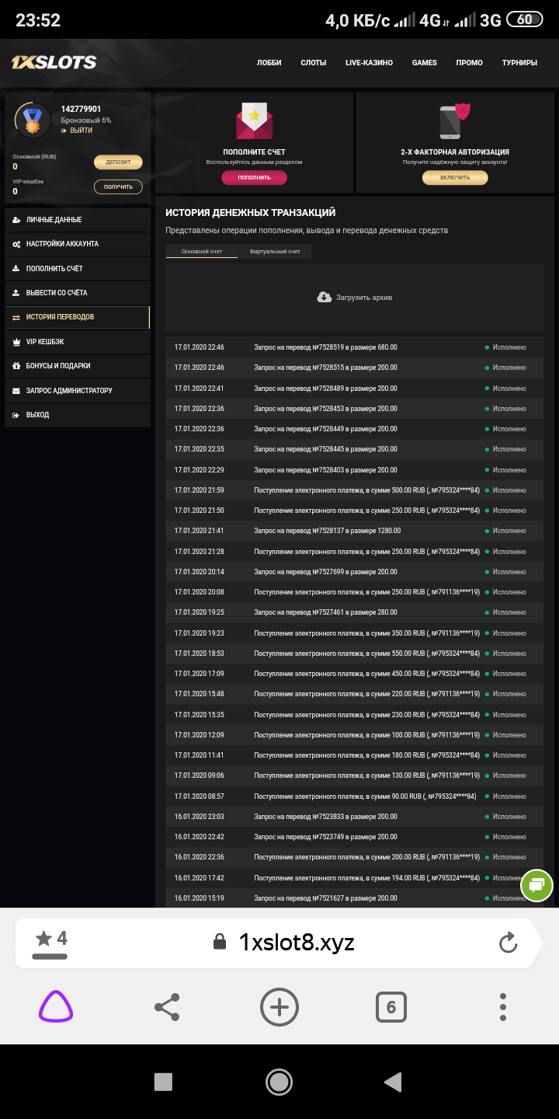The image size is (559, 1119).
Task: Go to the ТУРНИРЫ menu item
Action: coord(519,63)
